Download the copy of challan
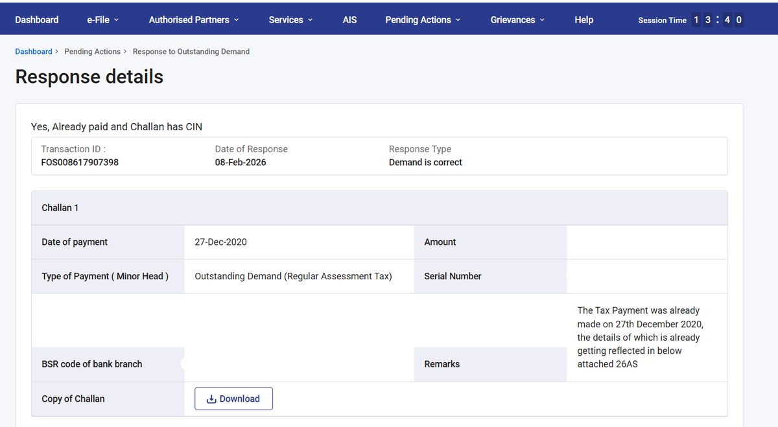 (x=233, y=398)
